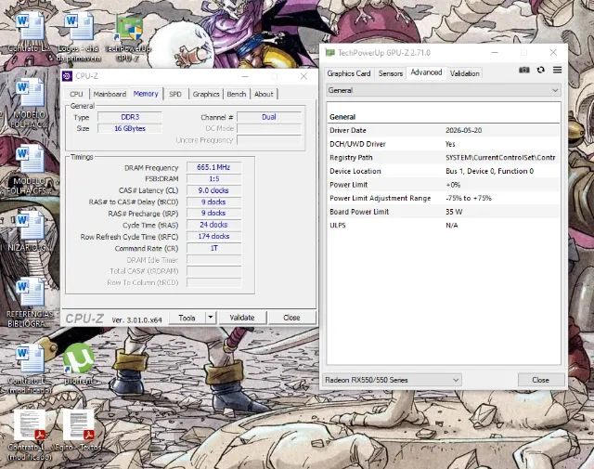Switch to the CPU tab in CPU-Z
Viewport: 594px width, 469px height.
point(76,94)
